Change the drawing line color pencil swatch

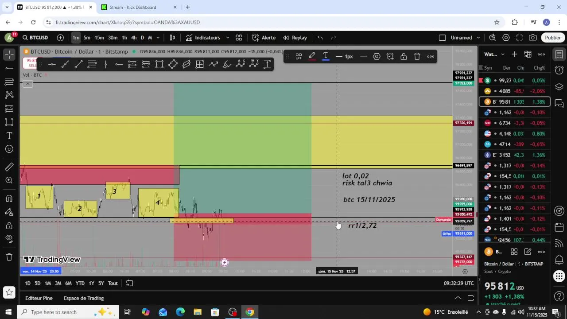(x=312, y=57)
